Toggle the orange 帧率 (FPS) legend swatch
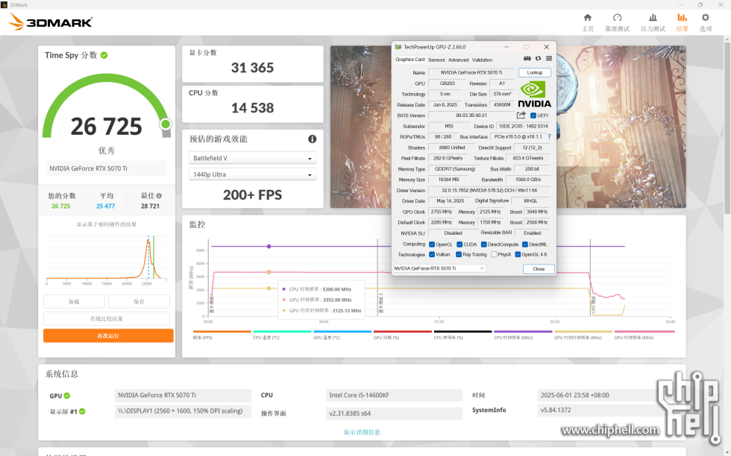This screenshot has width=731, height=456. pos(222,332)
